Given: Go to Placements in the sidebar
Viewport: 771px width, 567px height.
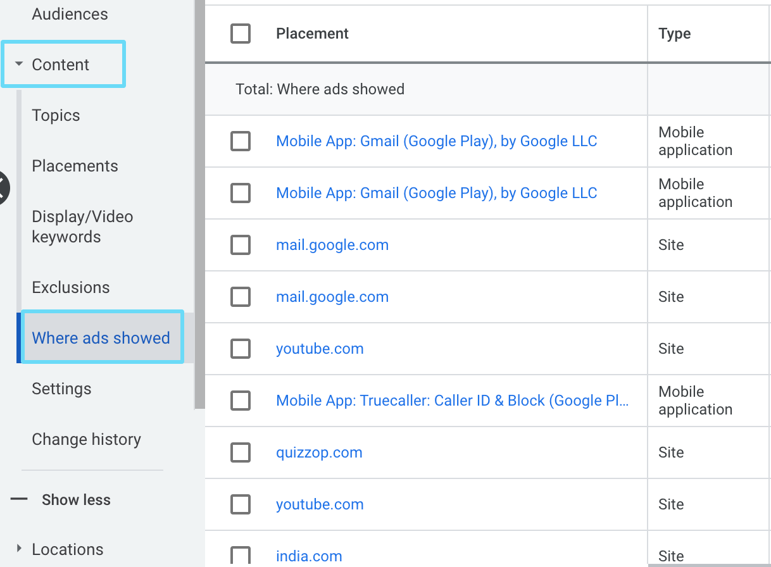Looking at the screenshot, I should [x=75, y=166].
